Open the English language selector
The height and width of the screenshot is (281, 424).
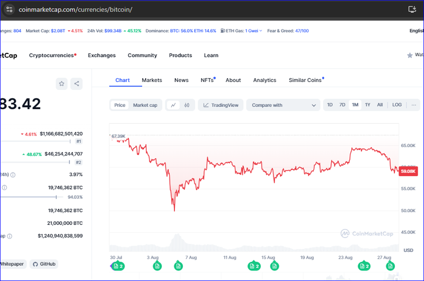tap(417, 31)
